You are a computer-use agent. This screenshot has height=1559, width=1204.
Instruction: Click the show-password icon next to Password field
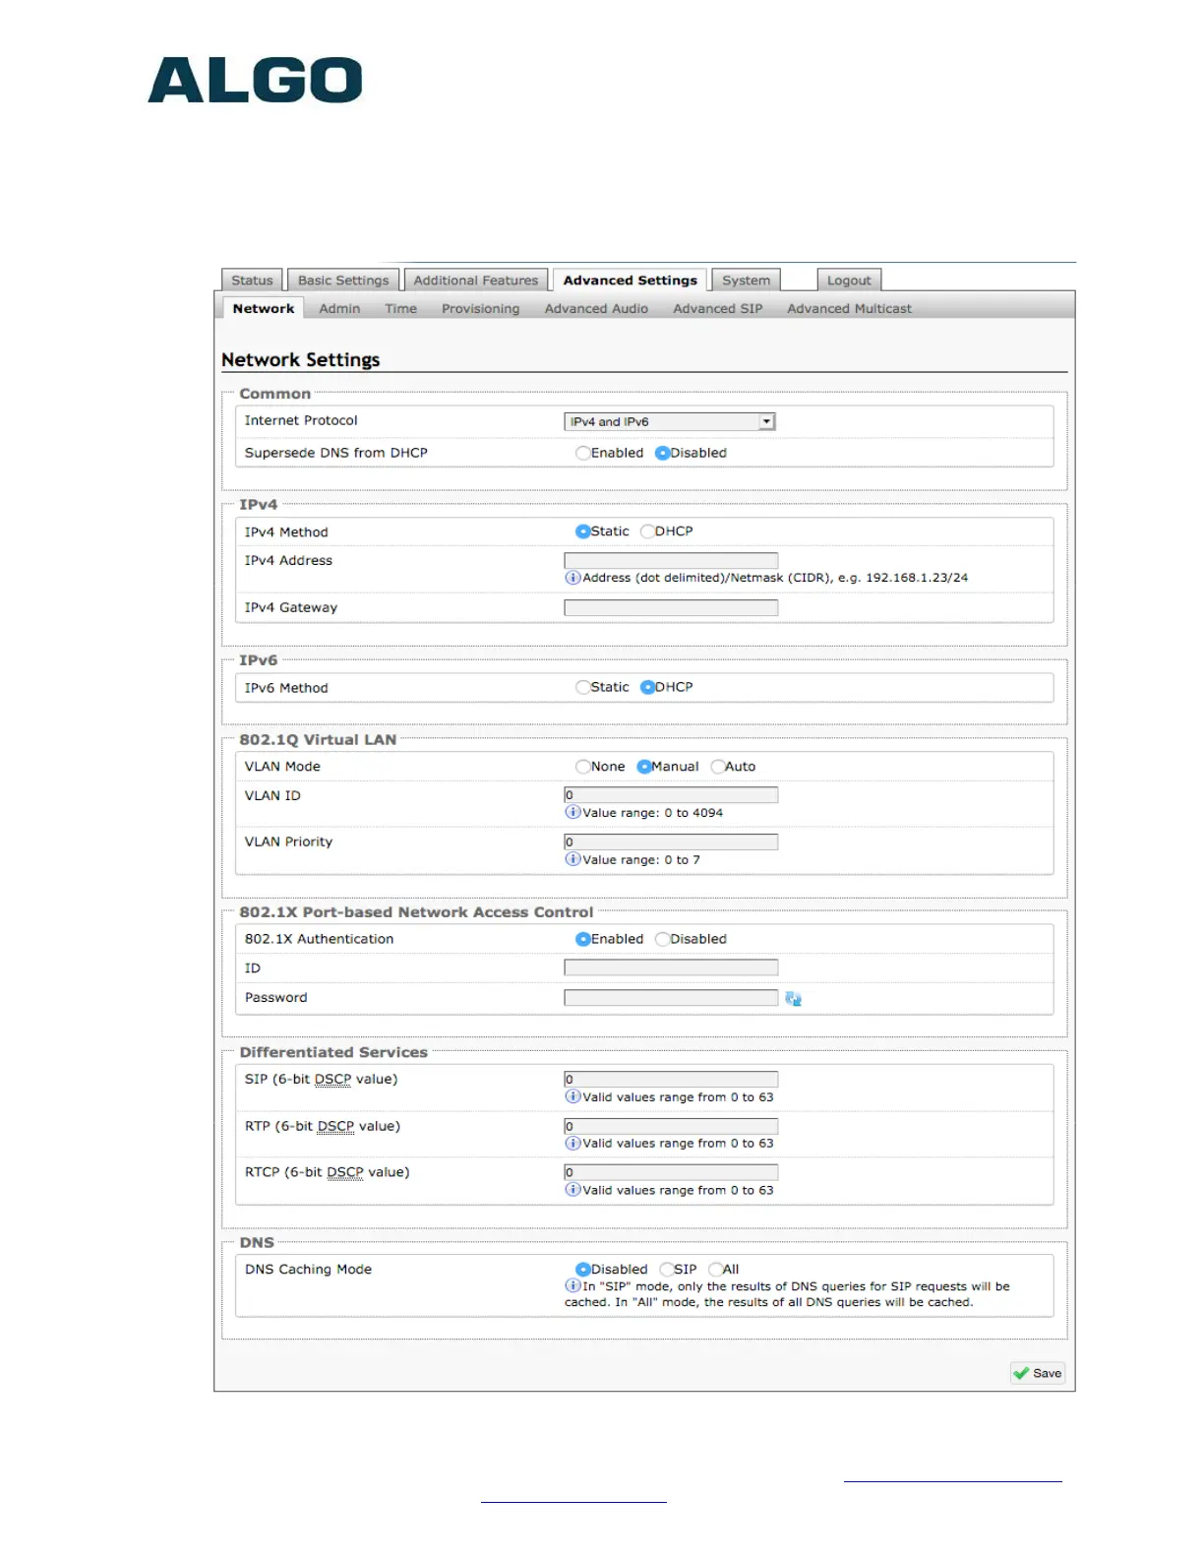coord(794,999)
